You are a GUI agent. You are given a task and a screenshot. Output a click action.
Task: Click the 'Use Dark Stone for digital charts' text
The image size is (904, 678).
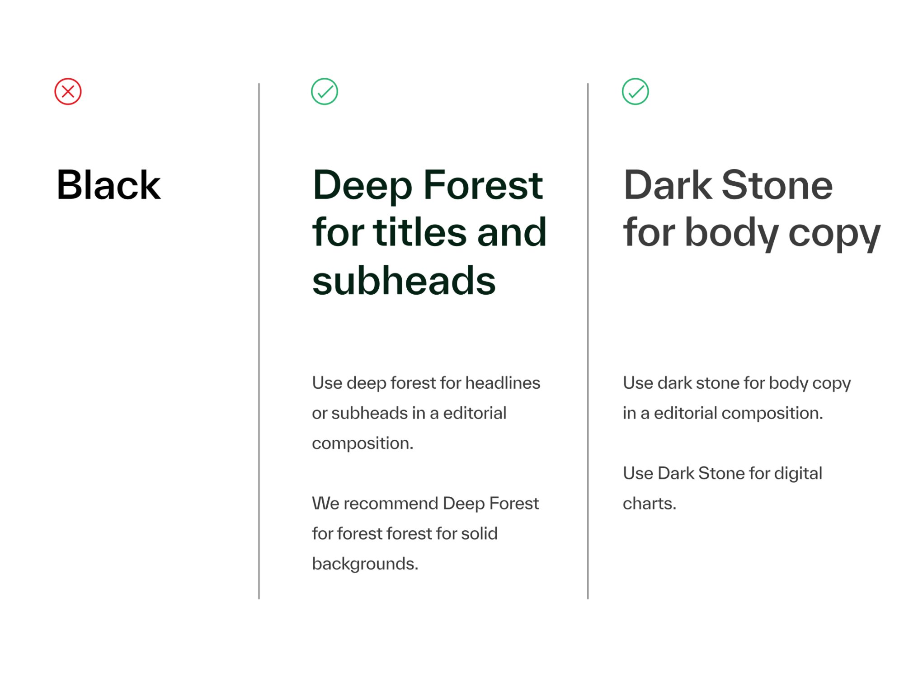722,489
